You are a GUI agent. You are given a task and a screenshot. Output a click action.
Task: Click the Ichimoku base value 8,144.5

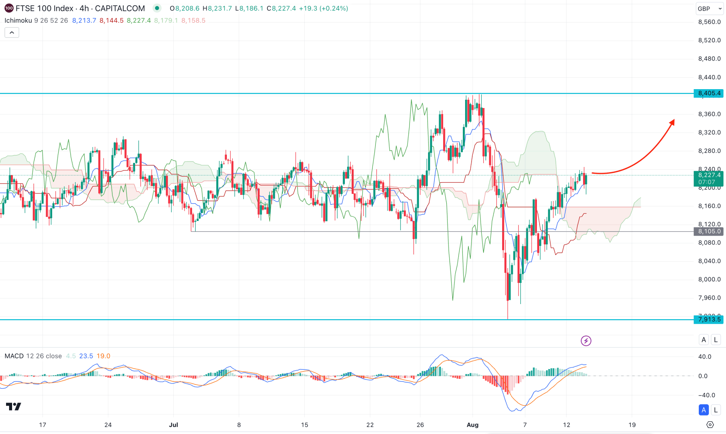[x=111, y=20]
